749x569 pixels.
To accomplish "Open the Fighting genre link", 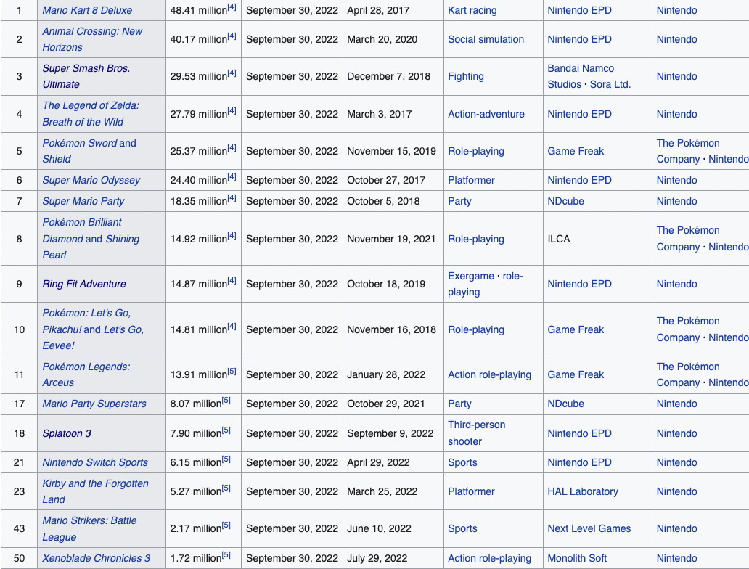I will [x=466, y=76].
